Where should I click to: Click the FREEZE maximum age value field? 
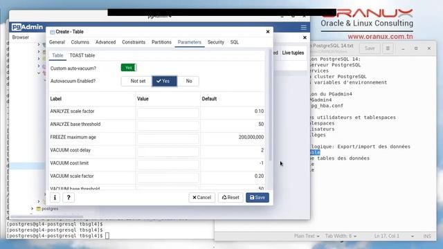point(168,138)
